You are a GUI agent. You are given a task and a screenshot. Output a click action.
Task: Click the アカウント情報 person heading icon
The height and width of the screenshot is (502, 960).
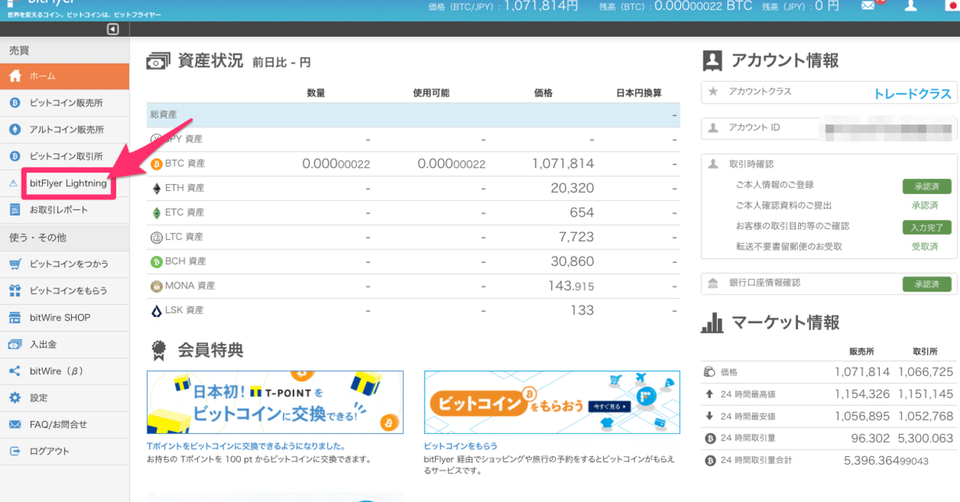pos(712,61)
